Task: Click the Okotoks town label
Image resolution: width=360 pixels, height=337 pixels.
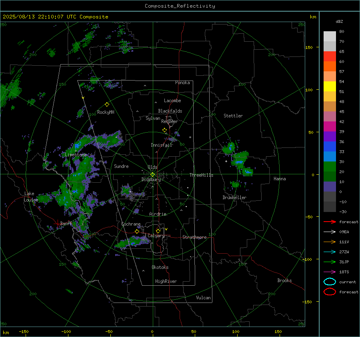Action: click(160, 267)
